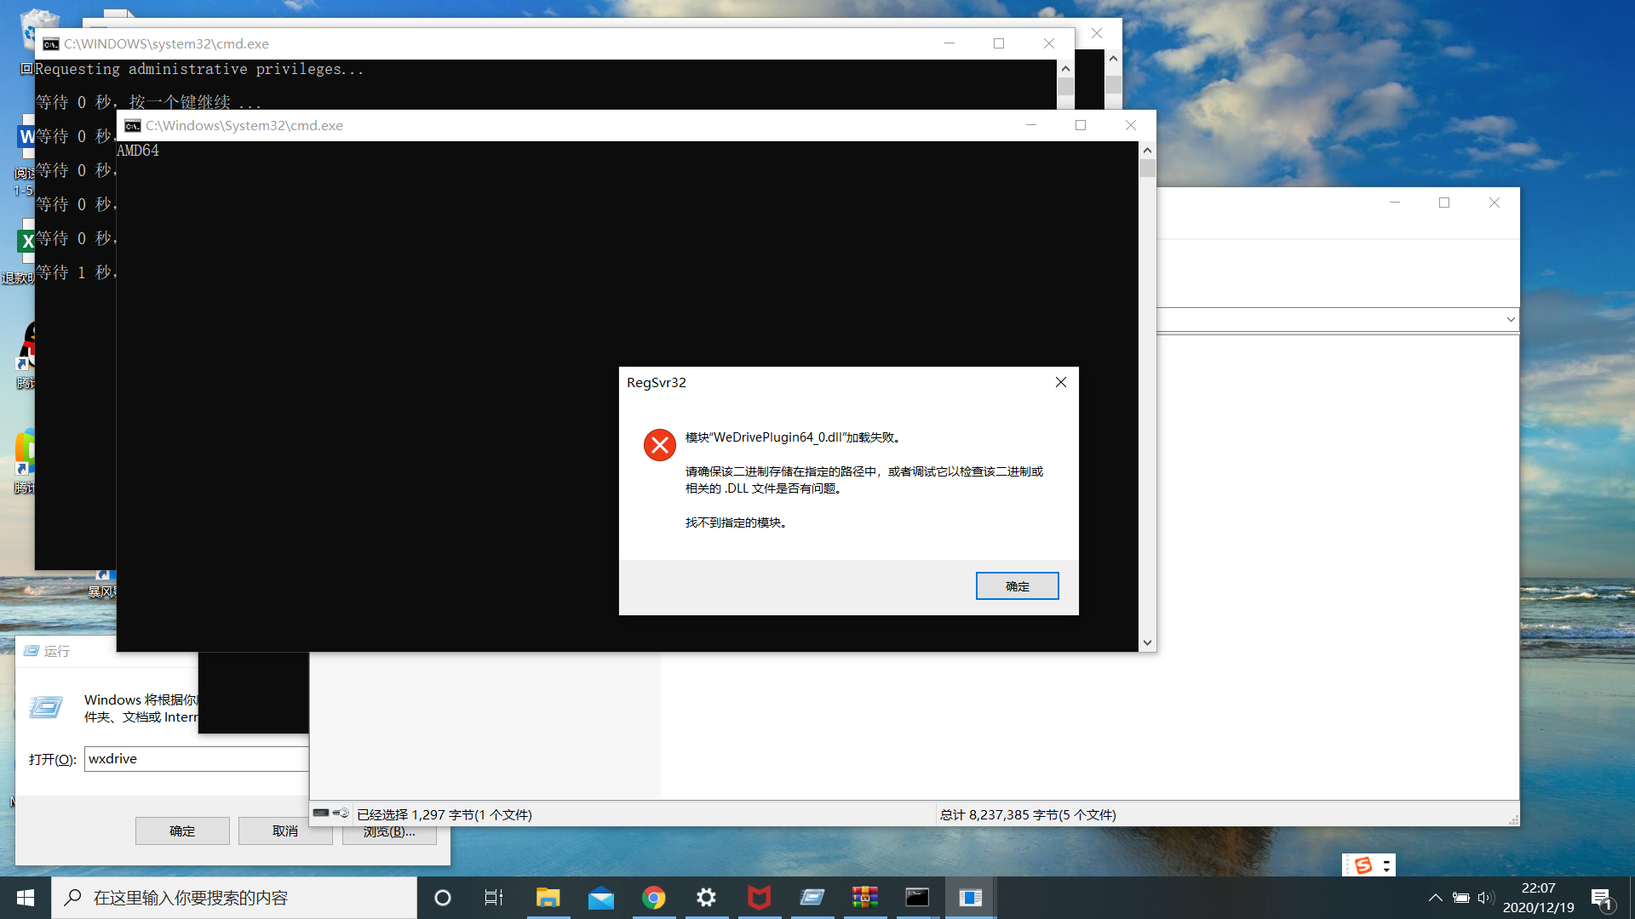Open the Mail app in the taskbar
The image size is (1635, 919).
pyautogui.click(x=600, y=898)
